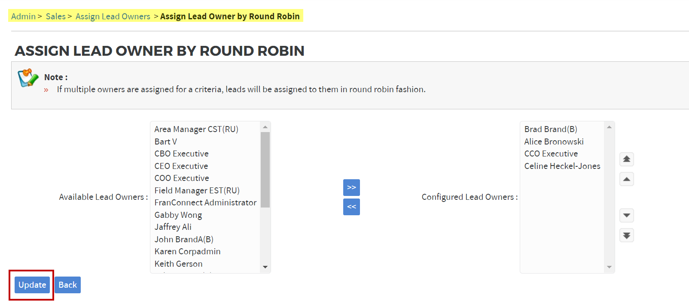
Task: Click the Update button
Action: 32,285
